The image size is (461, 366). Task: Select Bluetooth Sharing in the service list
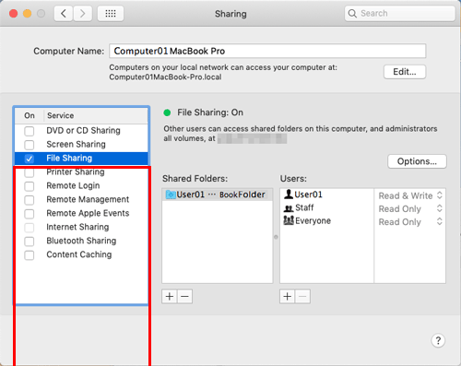click(x=81, y=241)
